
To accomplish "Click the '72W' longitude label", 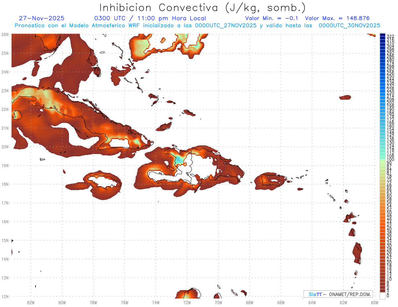I will [187, 302].
